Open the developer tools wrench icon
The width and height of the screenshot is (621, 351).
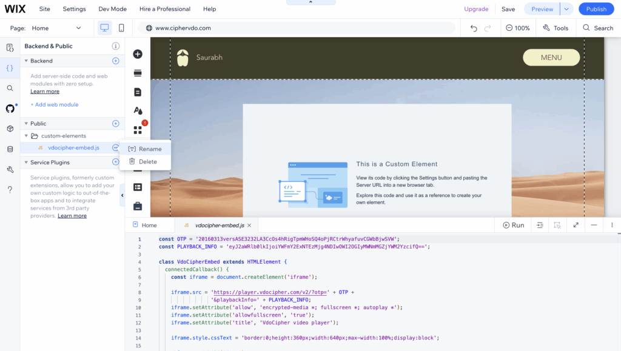pyautogui.click(x=10, y=169)
